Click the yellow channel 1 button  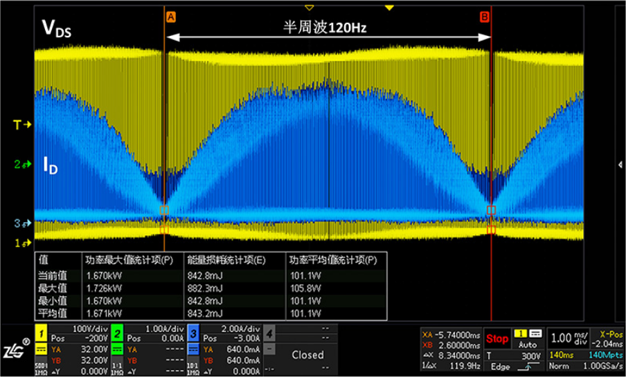(x=42, y=335)
